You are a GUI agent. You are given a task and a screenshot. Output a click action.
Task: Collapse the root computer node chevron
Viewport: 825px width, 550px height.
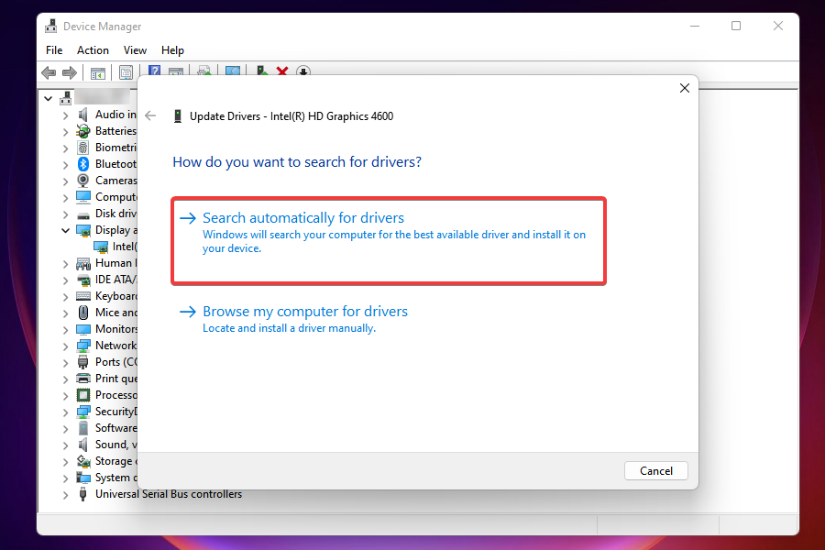click(x=48, y=98)
